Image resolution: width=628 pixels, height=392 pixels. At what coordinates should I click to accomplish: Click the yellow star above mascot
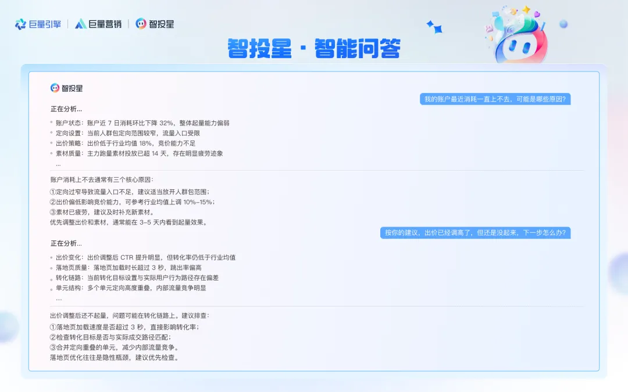point(526,9)
